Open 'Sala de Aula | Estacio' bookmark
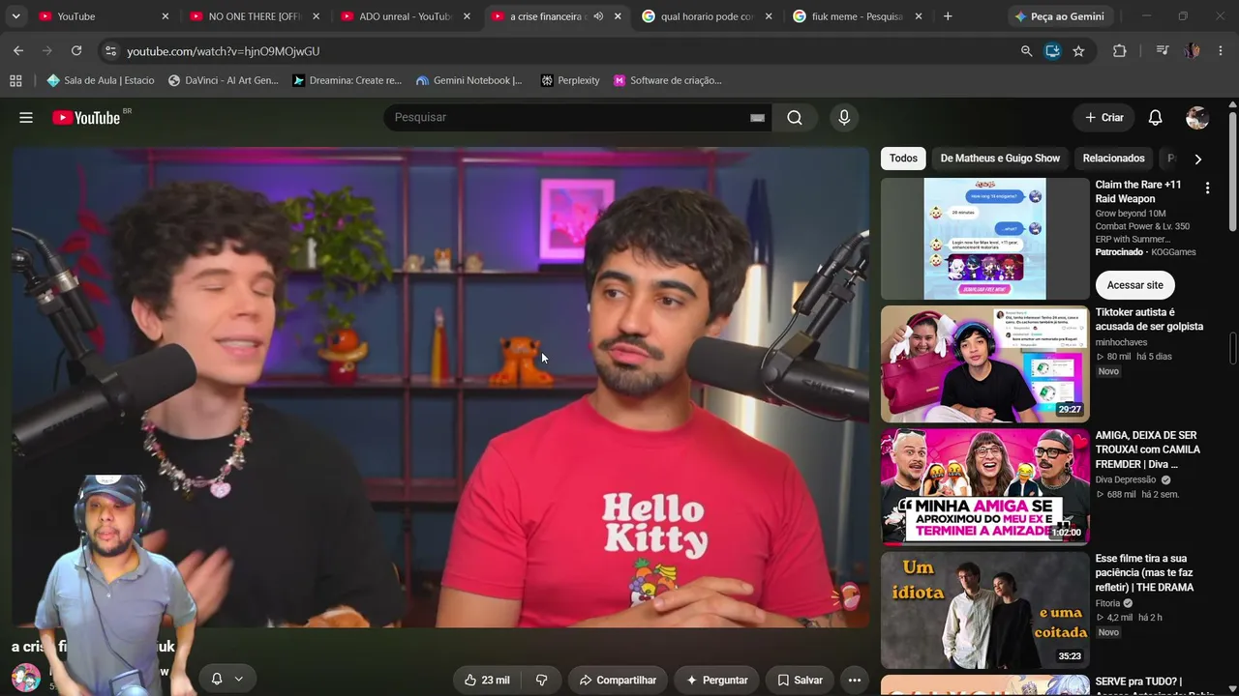Screen dimensions: 1239x696 click(x=101, y=80)
